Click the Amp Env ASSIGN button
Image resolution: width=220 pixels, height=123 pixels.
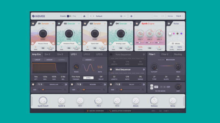click(x=50, y=60)
